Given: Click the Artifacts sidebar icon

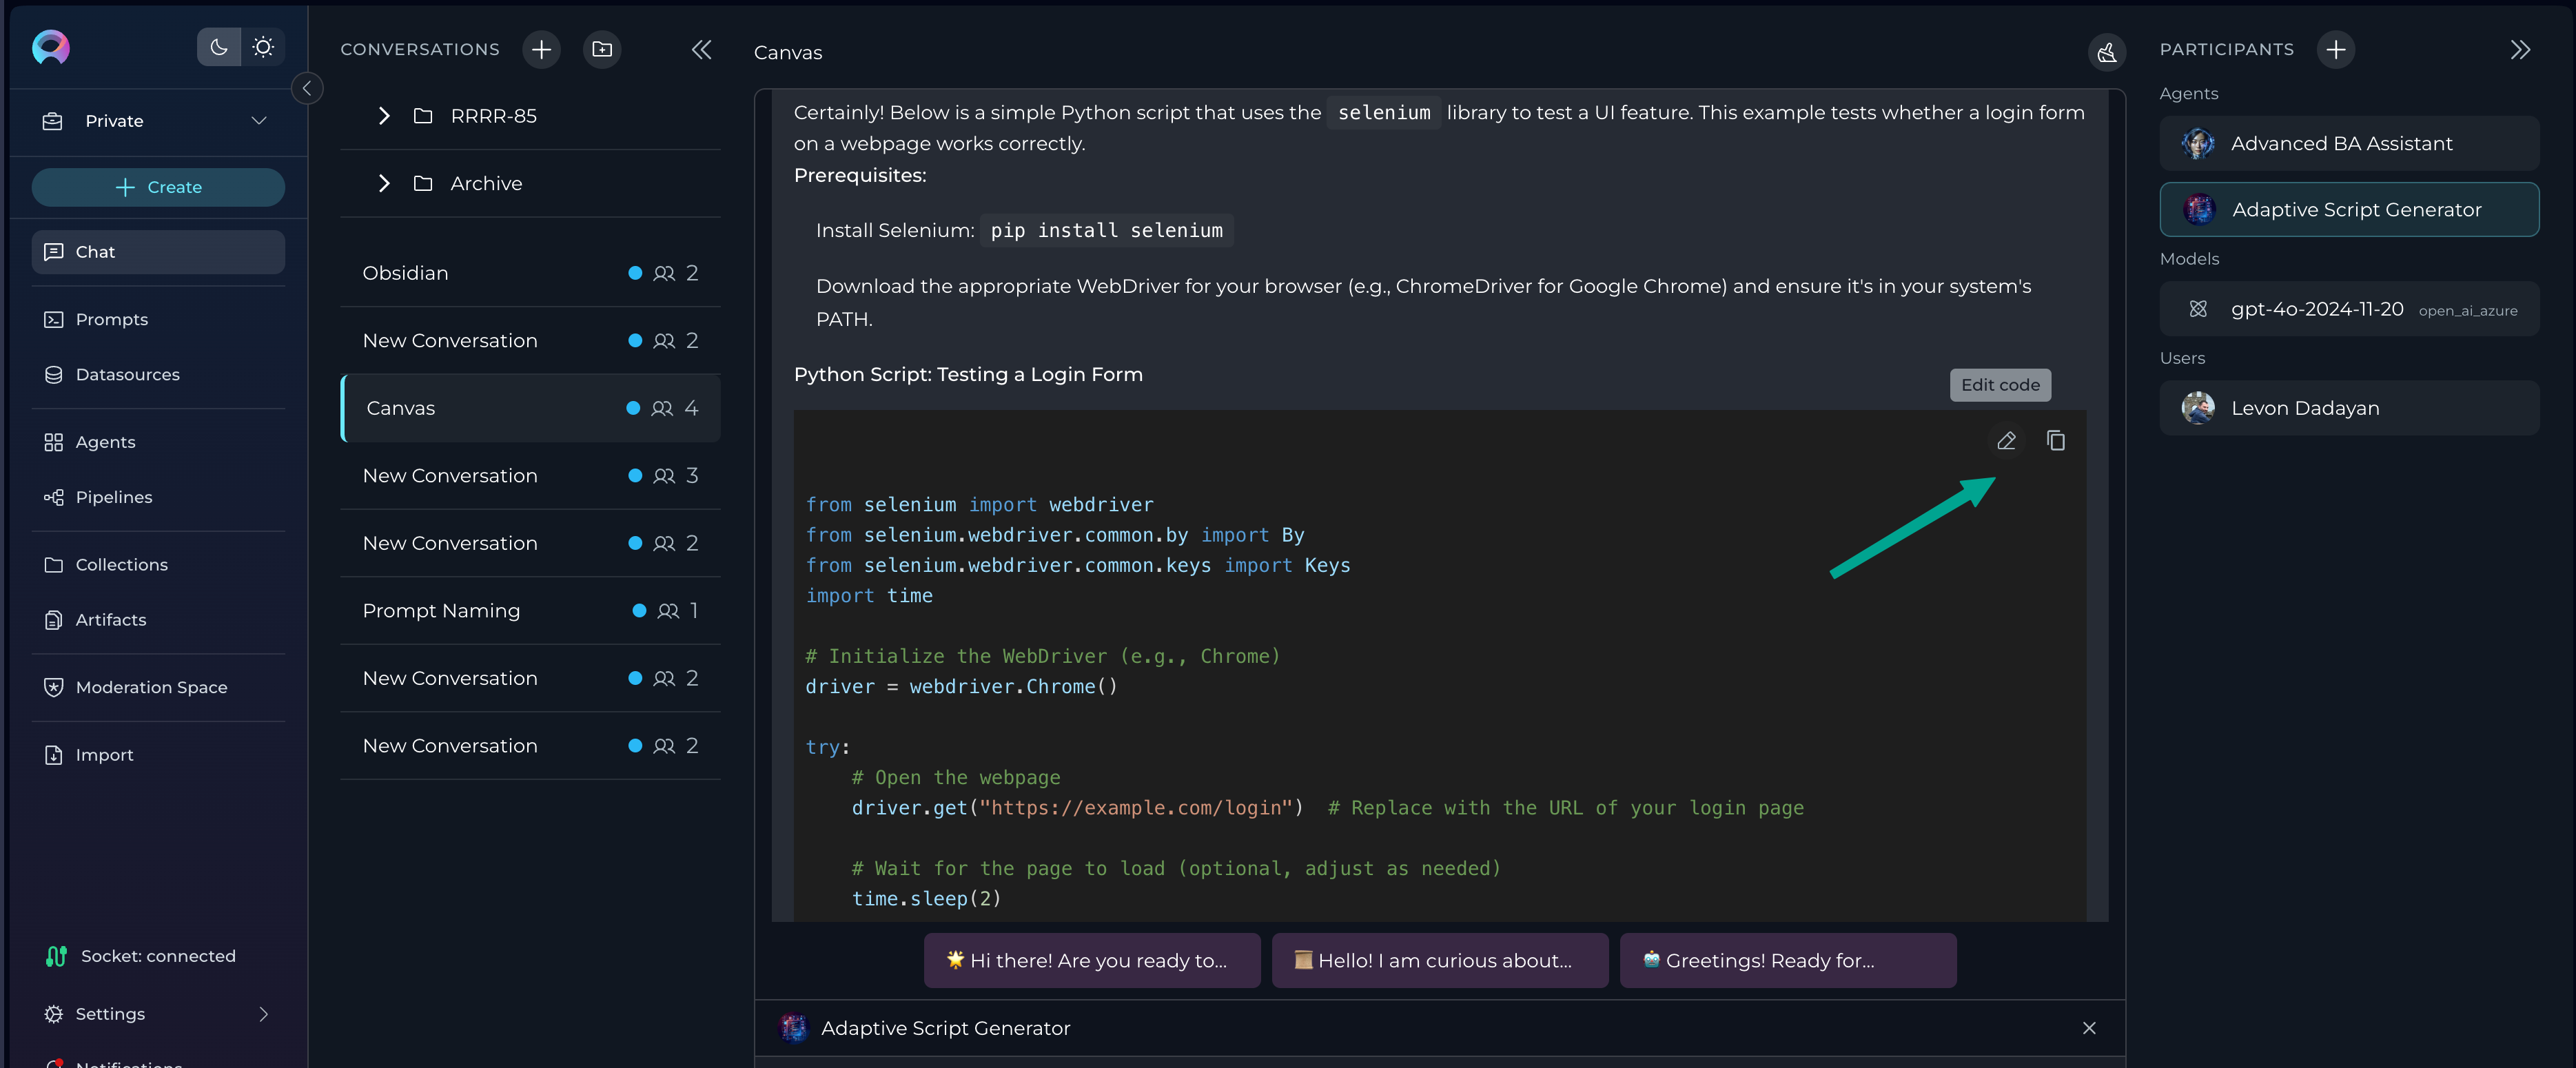Looking at the screenshot, I should (x=54, y=620).
